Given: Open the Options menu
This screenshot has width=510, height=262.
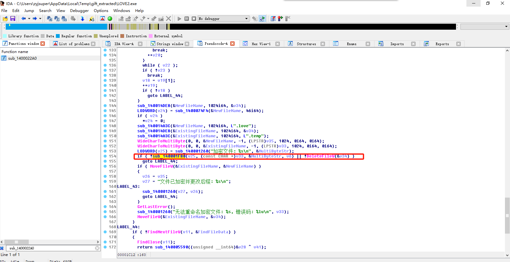Looking at the screenshot, I should (x=101, y=10).
